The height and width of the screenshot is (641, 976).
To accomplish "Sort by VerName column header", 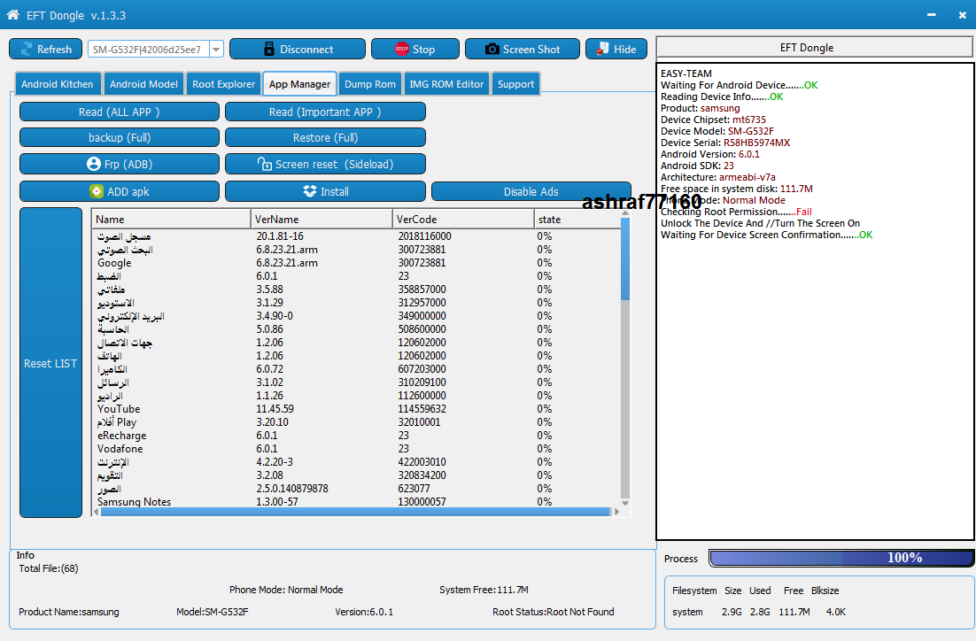I will (x=321, y=219).
